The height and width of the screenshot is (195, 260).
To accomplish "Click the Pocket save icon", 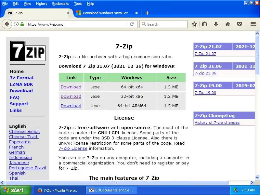I will 239,24.
